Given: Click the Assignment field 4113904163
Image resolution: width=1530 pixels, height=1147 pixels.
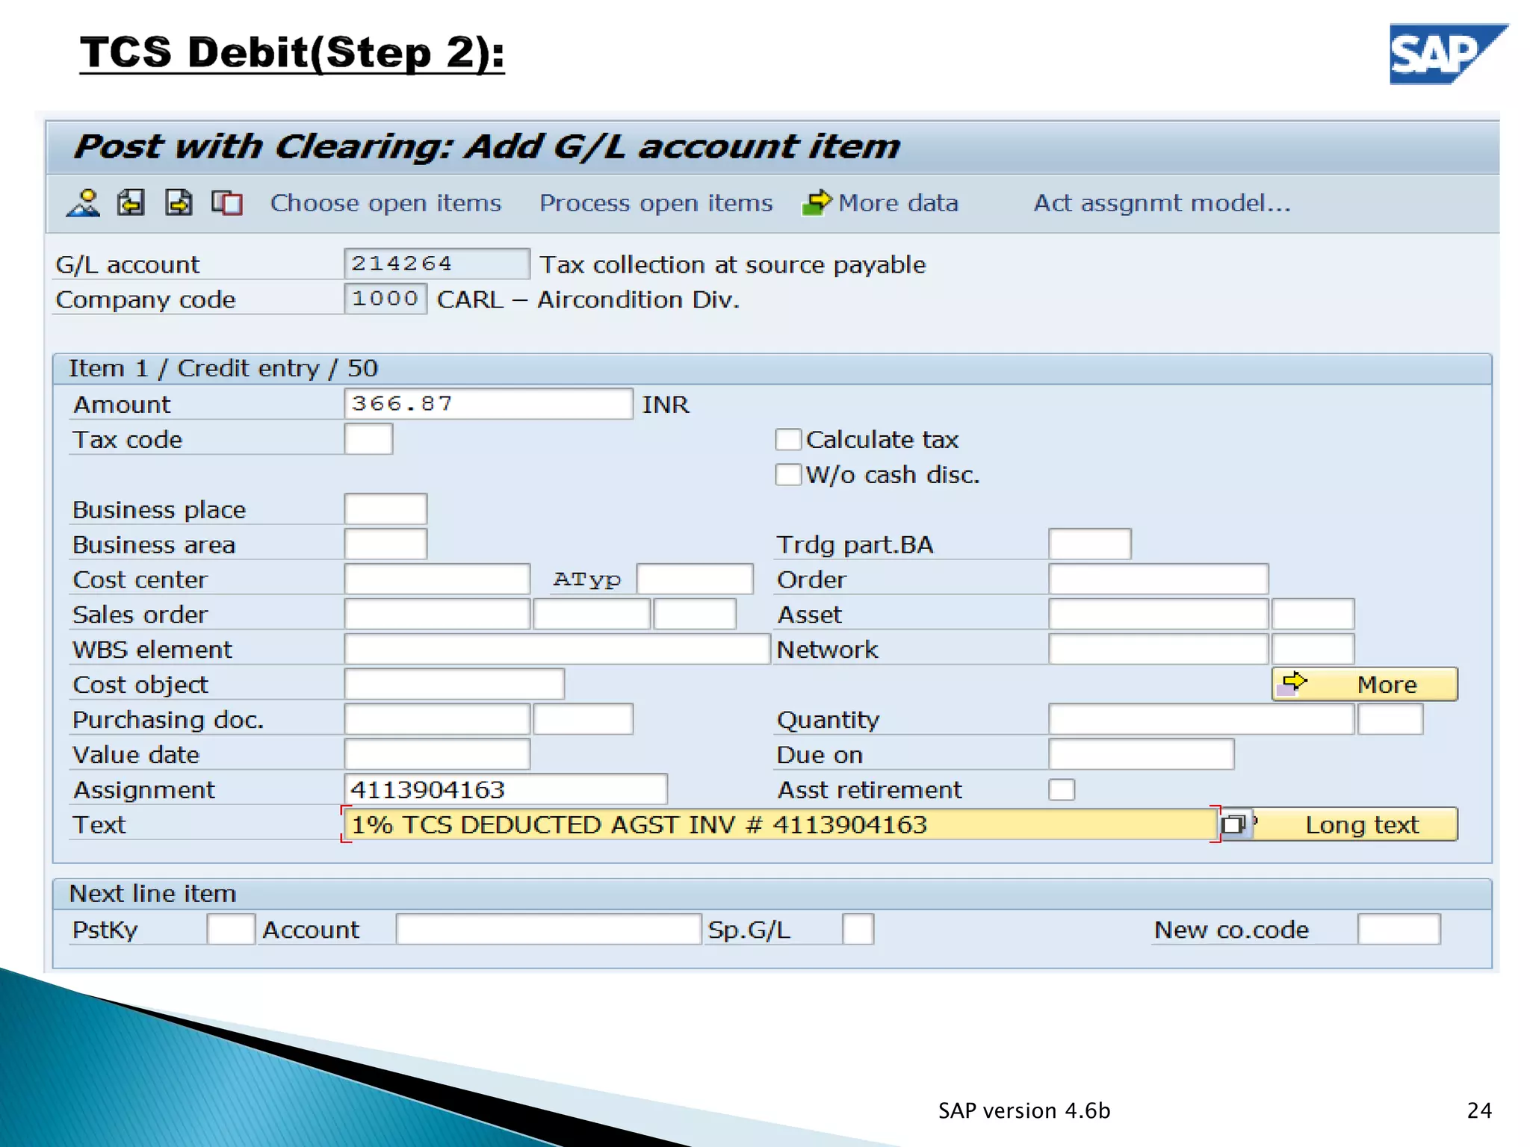Looking at the screenshot, I should 506,789.
